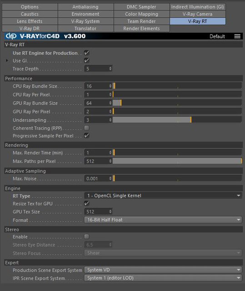Enable Coherent Tracing (RPP) checkbox
The width and height of the screenshot is (245, 291).
click(87, 128)
